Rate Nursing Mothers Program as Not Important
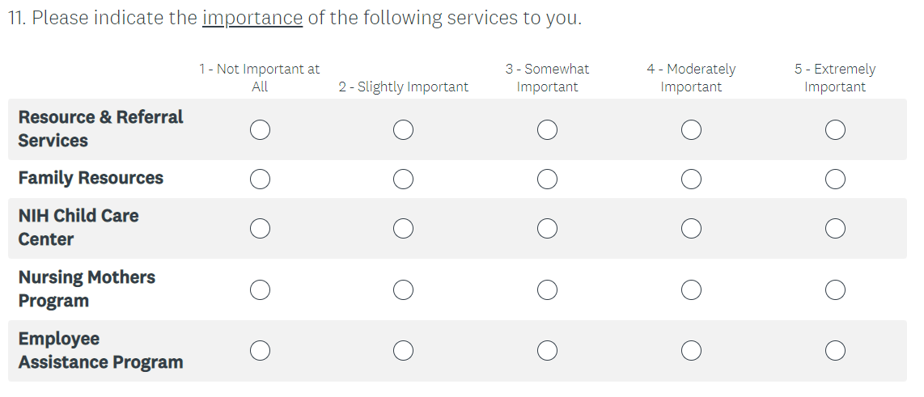Viewport: 924px width, 397px height. click(x=260, y=289)
